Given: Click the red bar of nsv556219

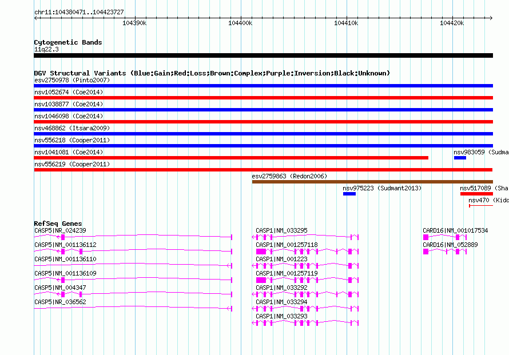Looking at the screenshot, I should point(263,170).
